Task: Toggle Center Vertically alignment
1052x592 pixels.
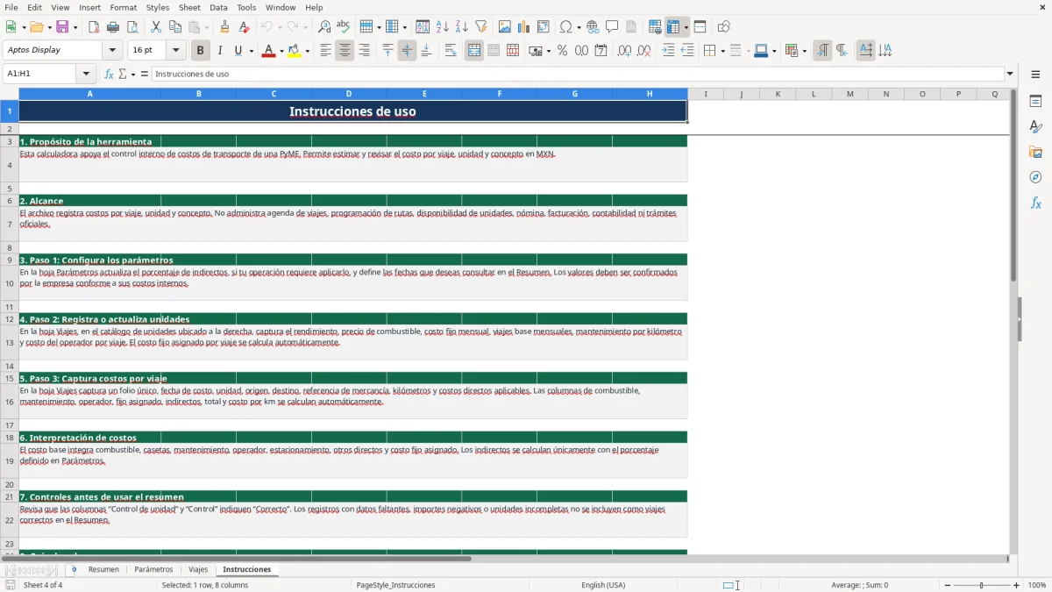Action: [x=407, y=51]
